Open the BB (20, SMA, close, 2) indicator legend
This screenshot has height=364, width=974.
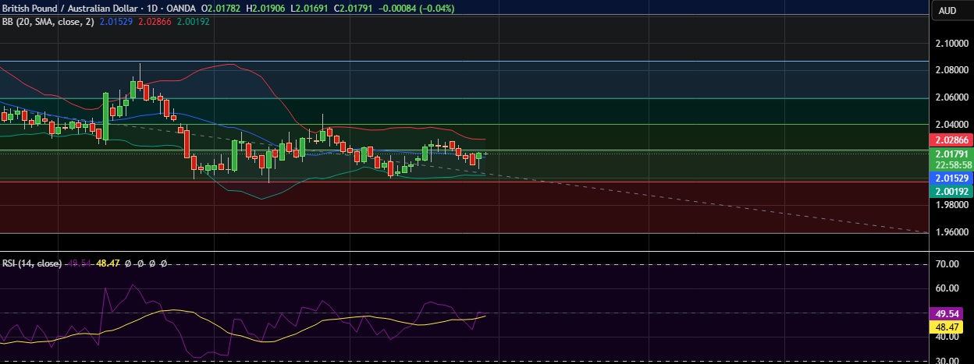click(x=48, y=22)
